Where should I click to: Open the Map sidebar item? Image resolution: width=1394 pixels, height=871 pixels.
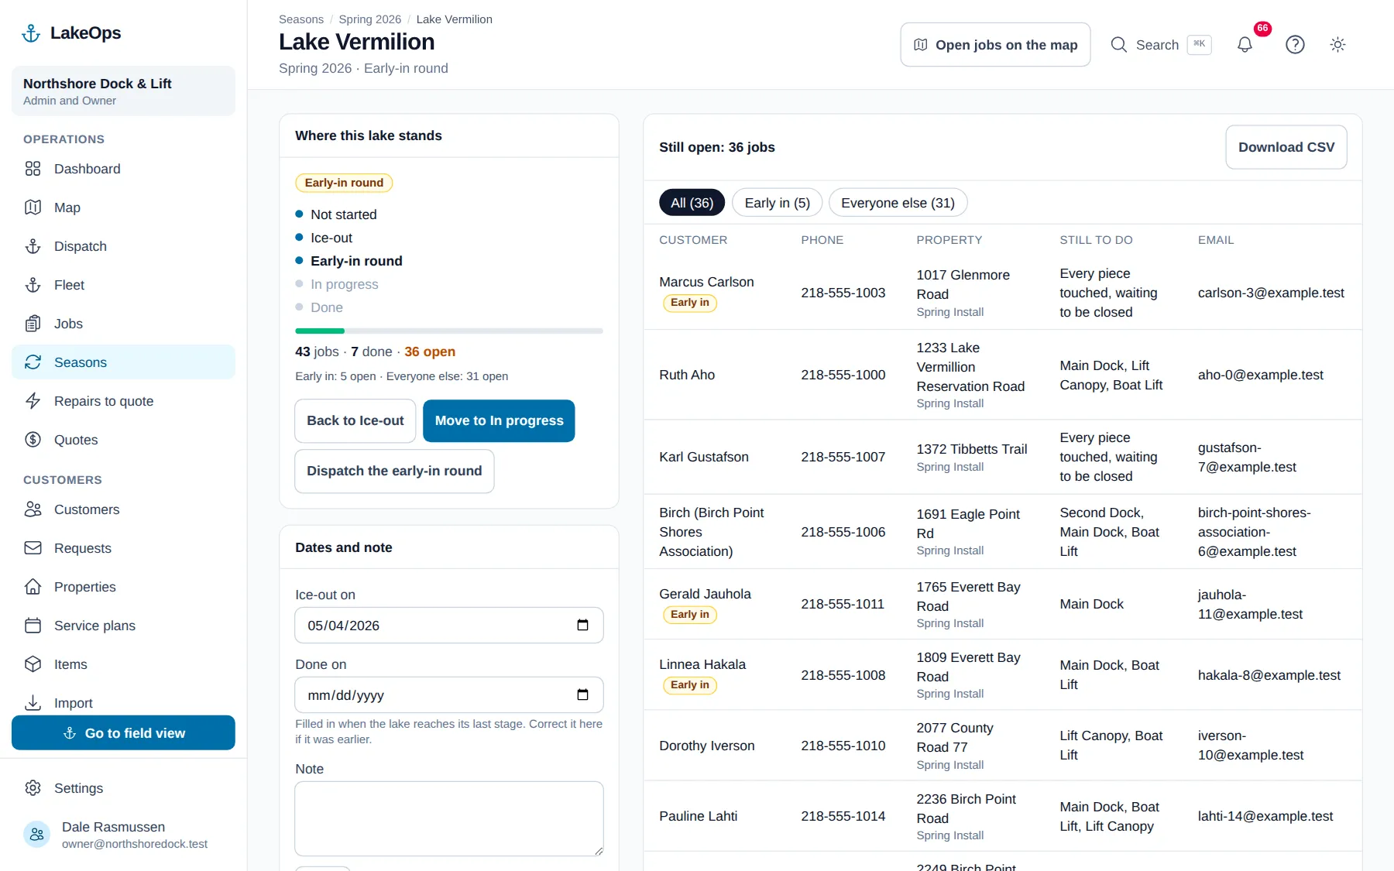coord(123,207)
